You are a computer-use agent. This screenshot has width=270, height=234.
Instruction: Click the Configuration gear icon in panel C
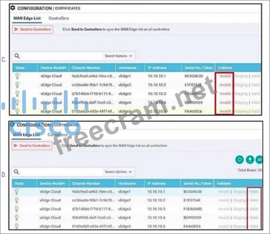coord(13,8)
